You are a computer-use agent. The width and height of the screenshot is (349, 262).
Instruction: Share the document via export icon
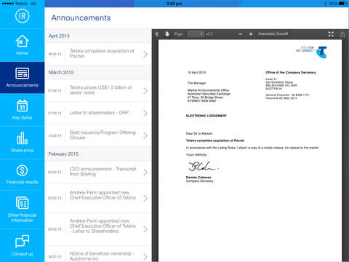[x=342, y=34]
